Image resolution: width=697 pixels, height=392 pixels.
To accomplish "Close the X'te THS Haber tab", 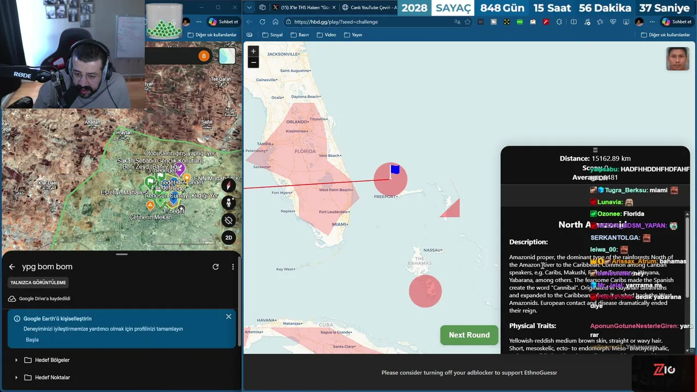I will coord(334,8).
